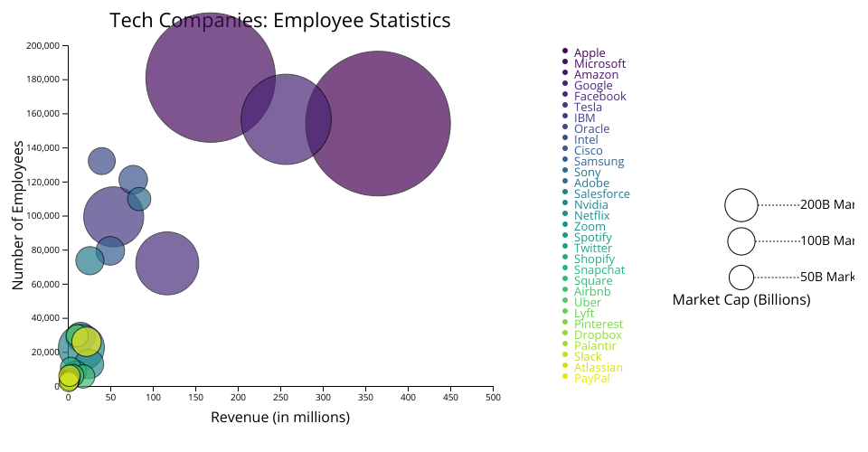This screenshot has width=868, height=452.
Task: Toggle Tesla trace visibility in legend
Action: pyautogui.click(x=588, y=108)
